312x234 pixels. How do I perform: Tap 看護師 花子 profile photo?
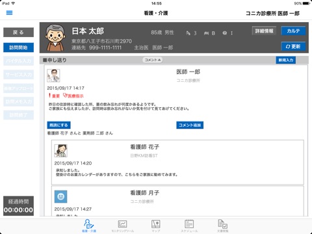click(60, 151)
